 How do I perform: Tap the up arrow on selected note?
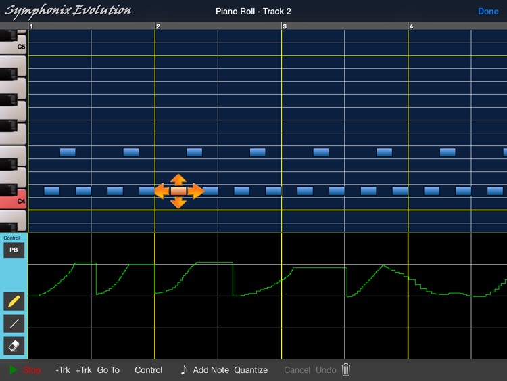(x=178, y=180)
